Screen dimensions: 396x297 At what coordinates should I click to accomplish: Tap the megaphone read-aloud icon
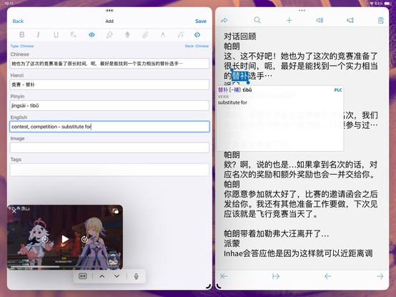[x=350, y=20]
